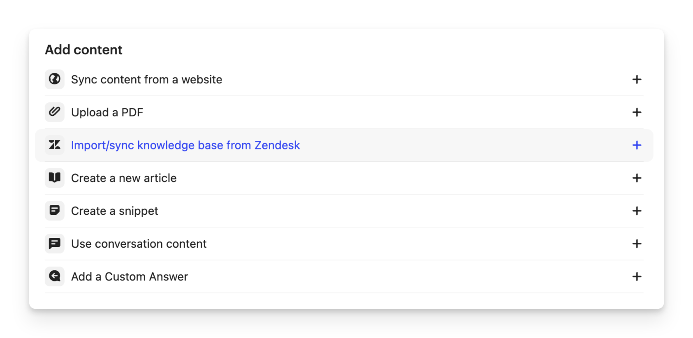Choose the Create a snippet option
Image resolution: width=693 pixels, height=338 pixels.
(x=114, y=211)
